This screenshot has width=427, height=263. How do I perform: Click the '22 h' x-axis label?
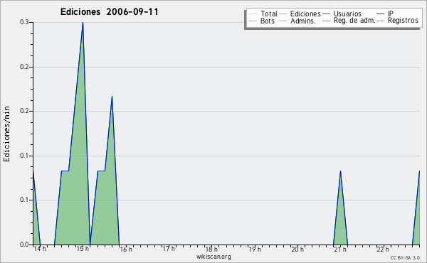[383, 249]
